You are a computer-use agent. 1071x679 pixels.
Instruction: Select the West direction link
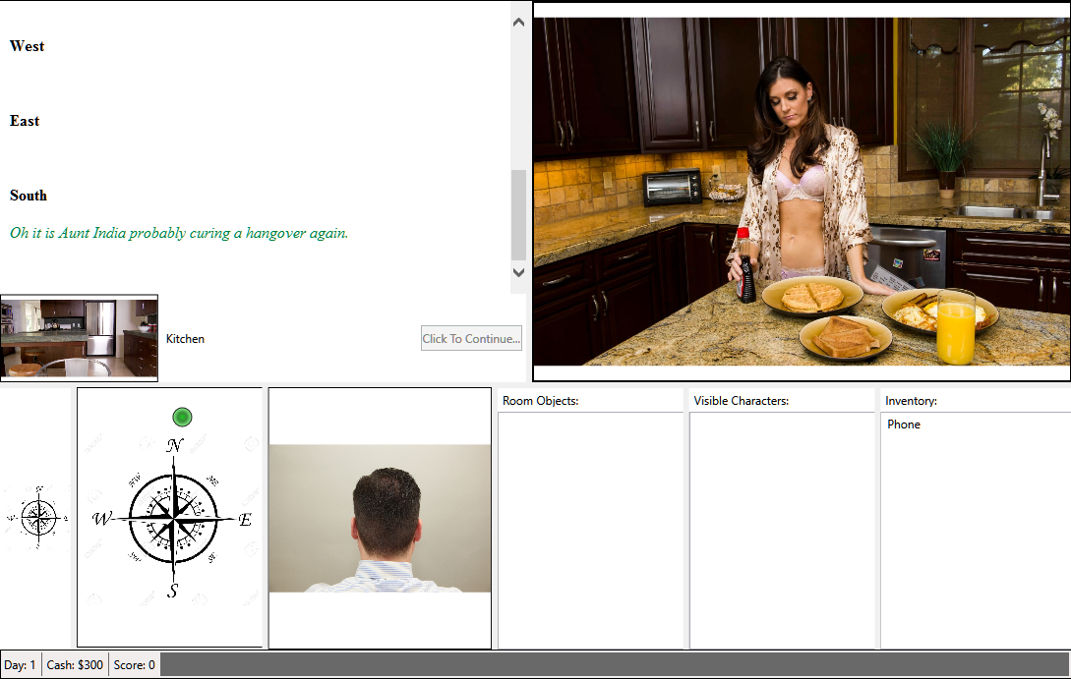27,46
